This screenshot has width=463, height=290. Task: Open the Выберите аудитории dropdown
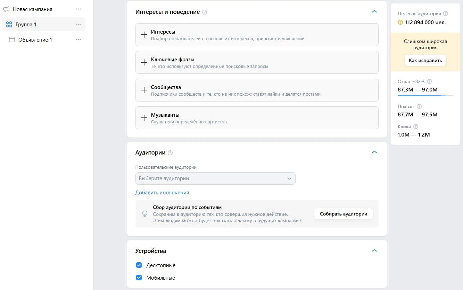pyautogui.click(x=215, y=178)
